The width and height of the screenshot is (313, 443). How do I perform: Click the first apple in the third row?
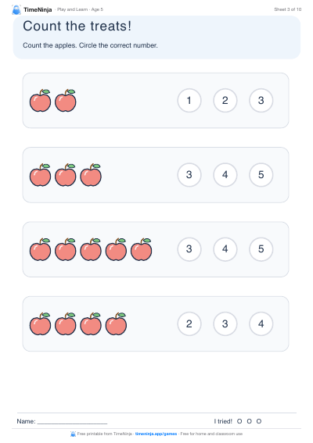point(40,249)
